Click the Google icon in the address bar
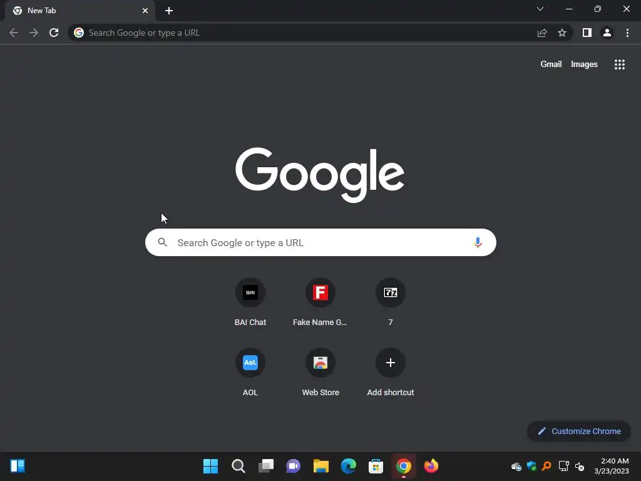641x481 pixels. pos(79,33)
